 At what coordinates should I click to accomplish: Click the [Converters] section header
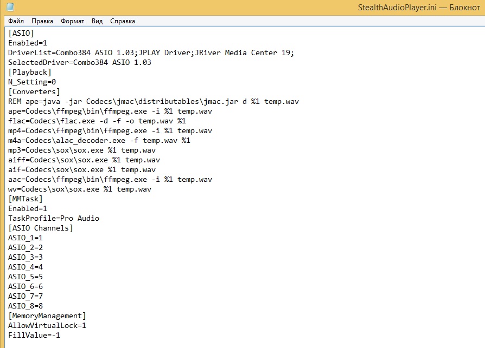click(34, 91)
